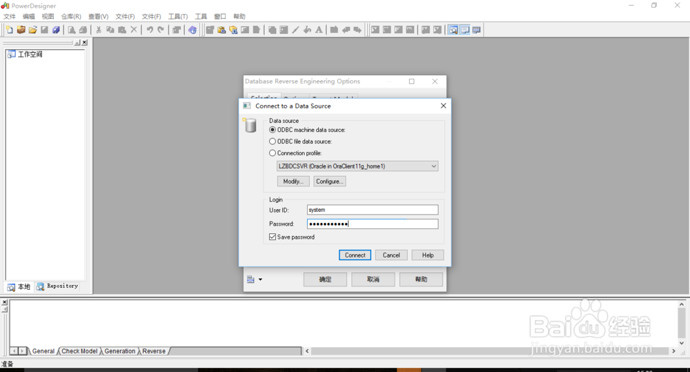
Task: Click the Delete X toolbar icon
Action: click(134, 30)
